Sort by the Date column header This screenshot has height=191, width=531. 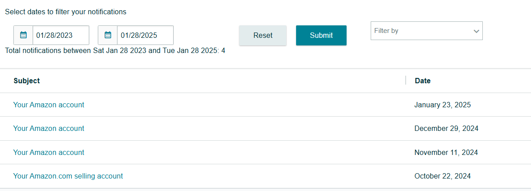pos(422,81)
